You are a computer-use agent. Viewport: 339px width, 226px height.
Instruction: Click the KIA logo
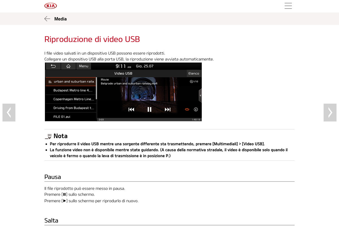[51, 6]
